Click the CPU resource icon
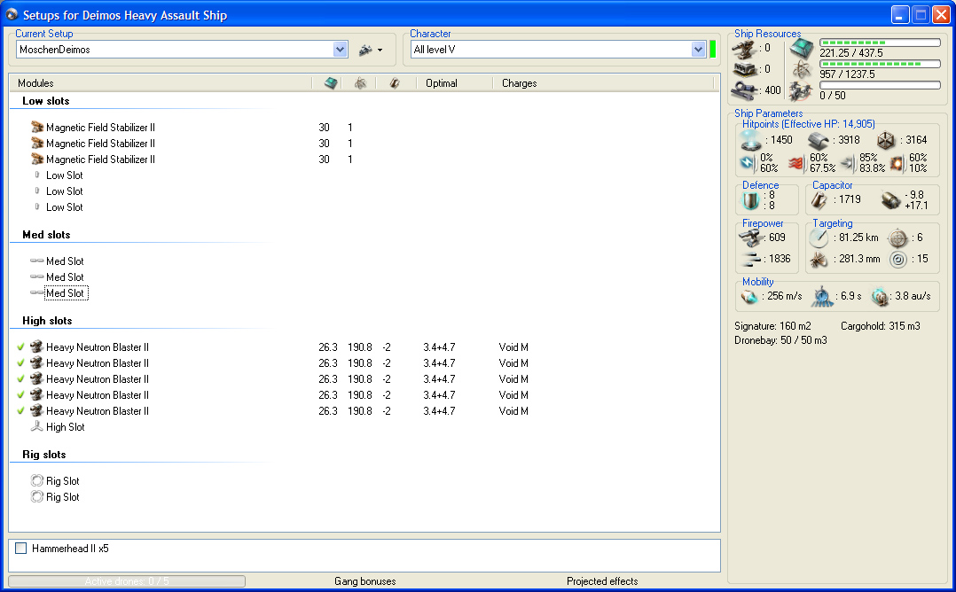The width and height of the screenshot is (956, 592). [802, 48]
